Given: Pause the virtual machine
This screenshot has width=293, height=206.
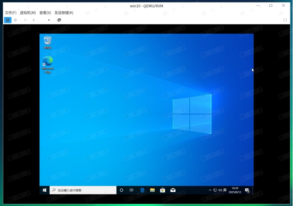Looking at the screenshot, I should tap(33, 20).
